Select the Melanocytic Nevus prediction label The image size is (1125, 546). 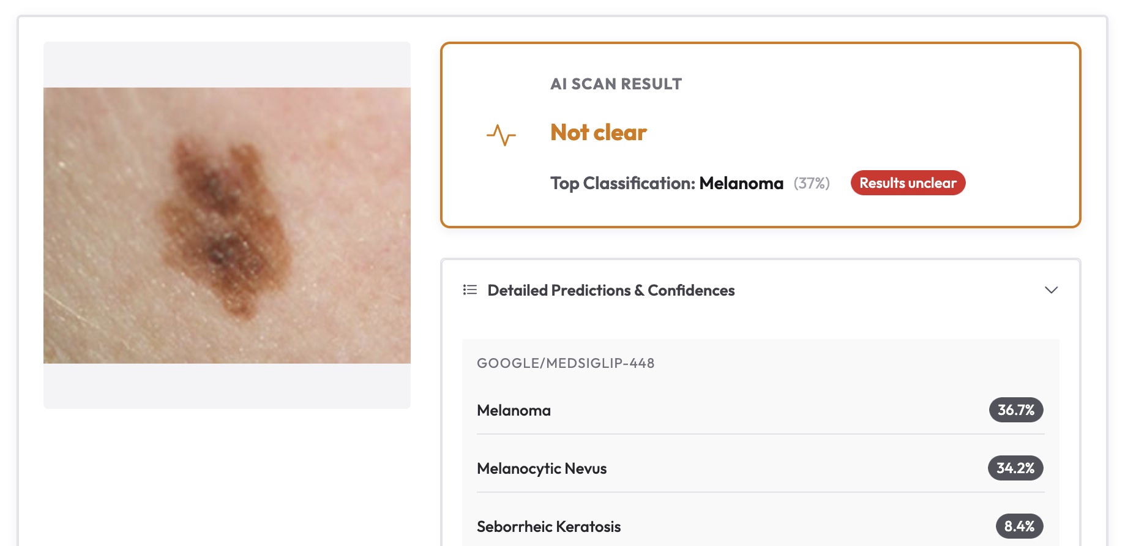point(542,469)
